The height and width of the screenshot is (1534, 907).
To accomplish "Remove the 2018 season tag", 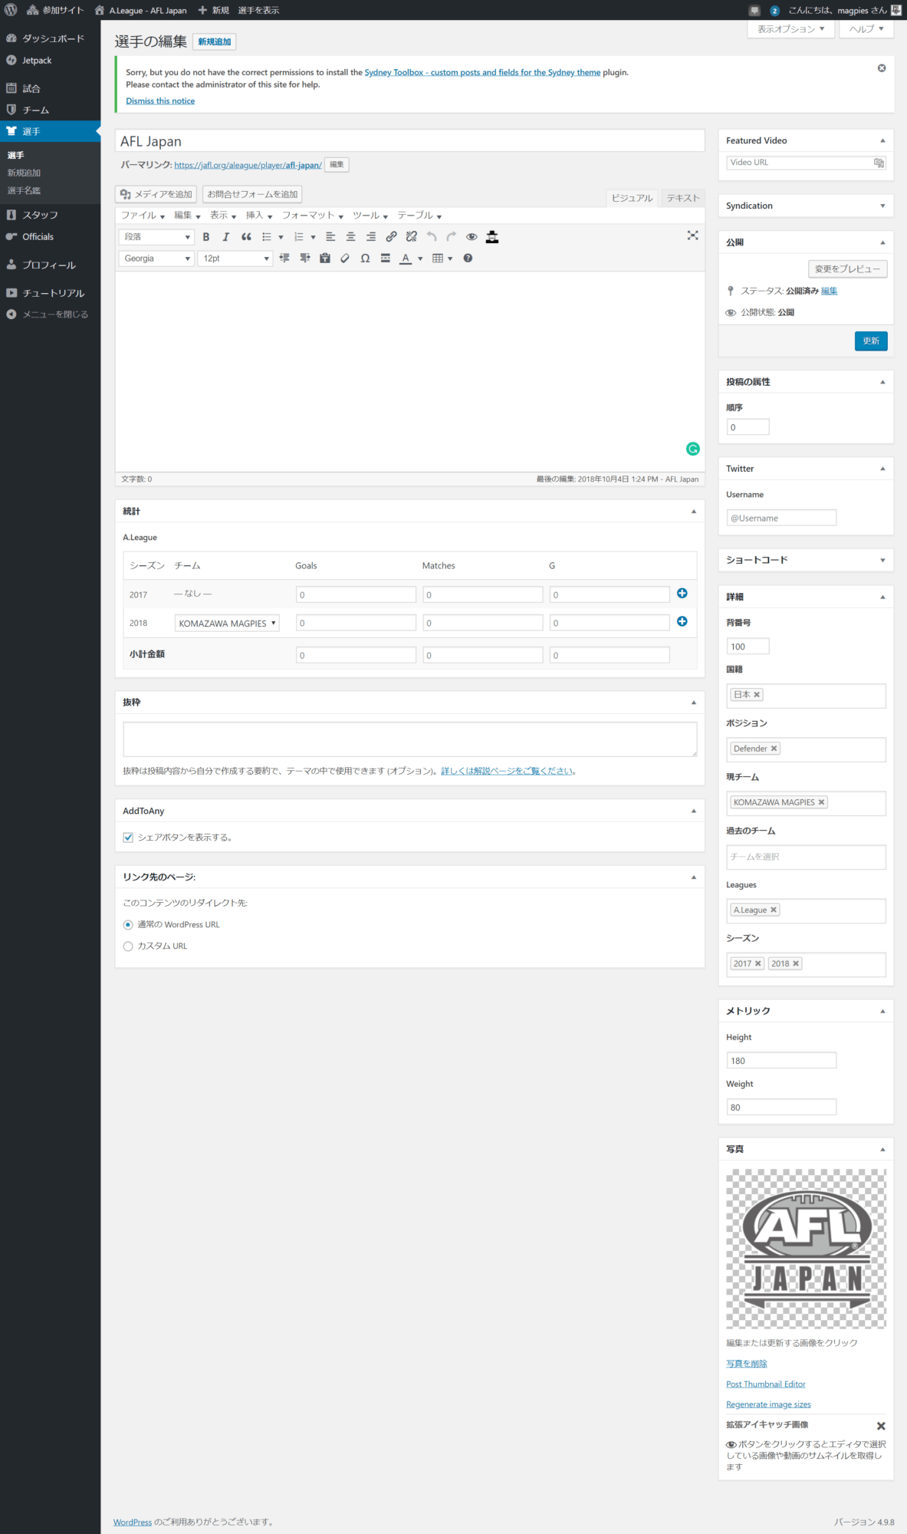I will (x=796, y=964).
